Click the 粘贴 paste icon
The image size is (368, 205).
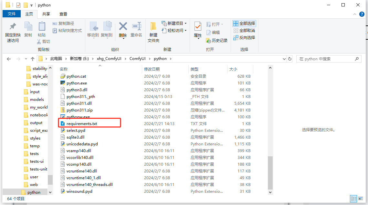[x=42, y=26]
